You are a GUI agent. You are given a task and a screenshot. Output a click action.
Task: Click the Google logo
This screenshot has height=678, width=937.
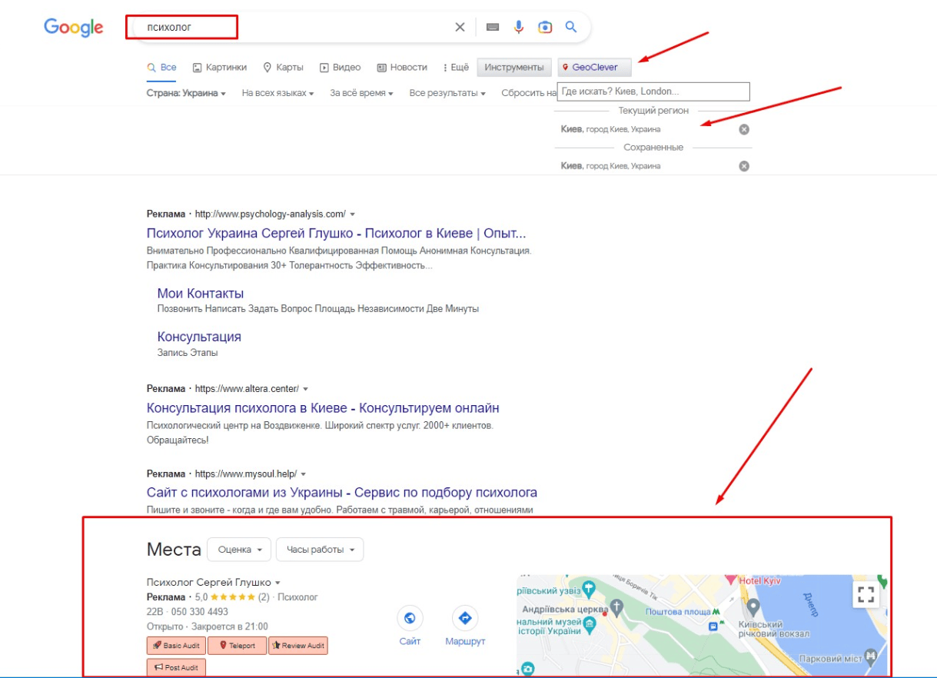[x=74, y=27]
